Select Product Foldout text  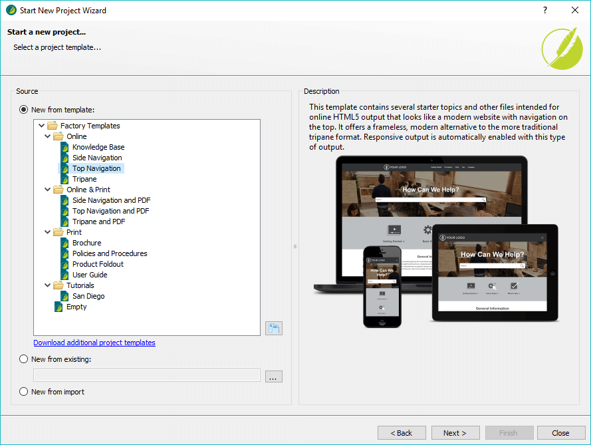pos(98,264)
